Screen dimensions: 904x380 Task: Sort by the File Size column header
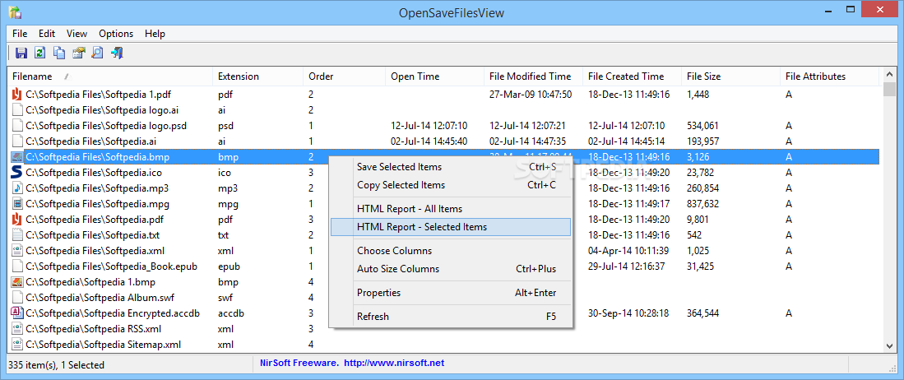click(731, 76)
